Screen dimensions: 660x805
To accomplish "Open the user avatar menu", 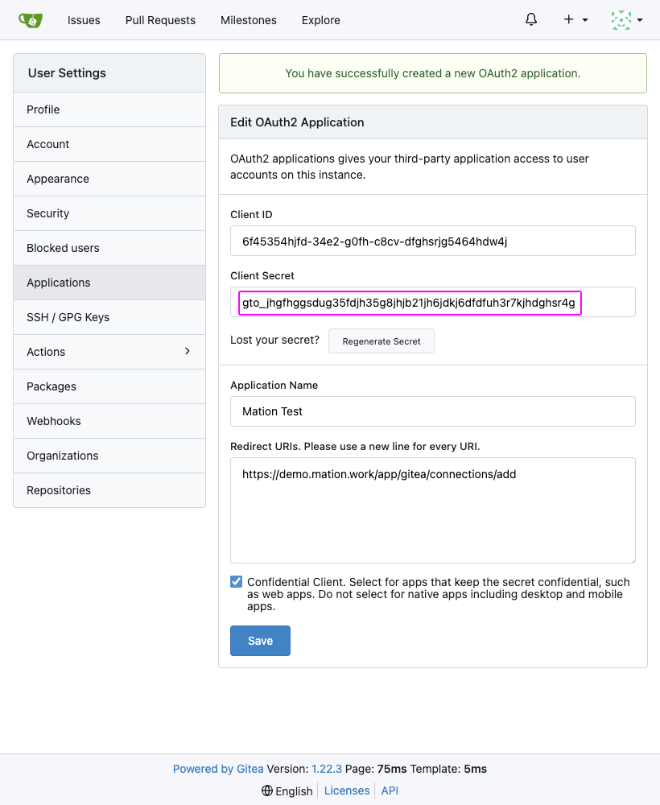I will [x=627, y=20].
